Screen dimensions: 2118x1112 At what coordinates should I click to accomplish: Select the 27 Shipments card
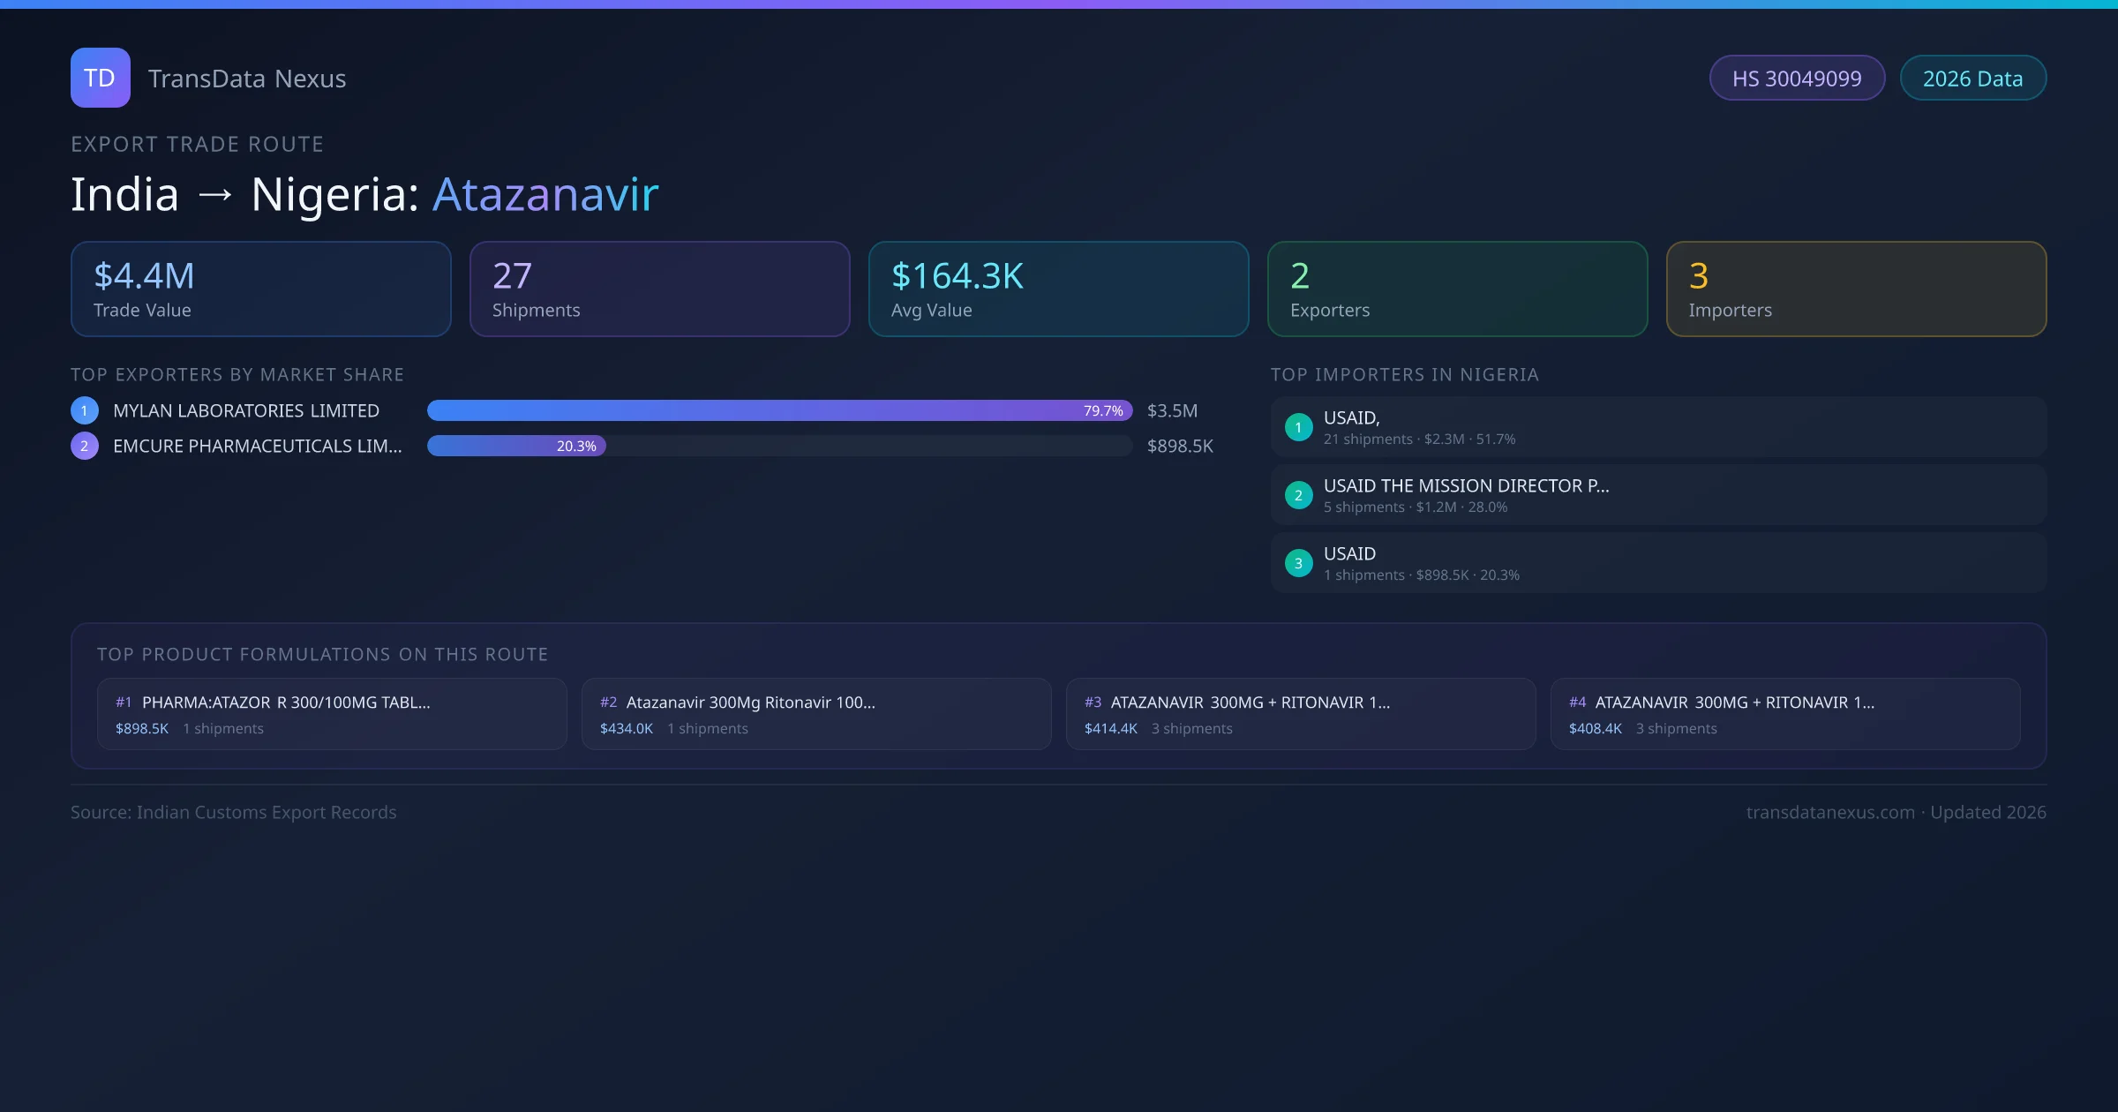point(659,289)
